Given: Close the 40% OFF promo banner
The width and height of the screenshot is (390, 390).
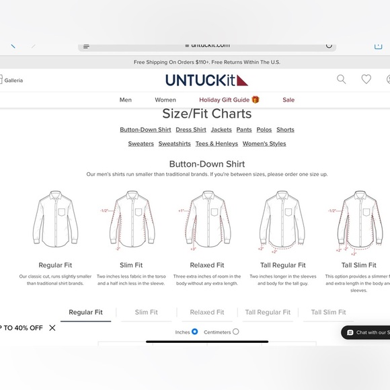Looking at the screenshot, I should pos(52,328).
